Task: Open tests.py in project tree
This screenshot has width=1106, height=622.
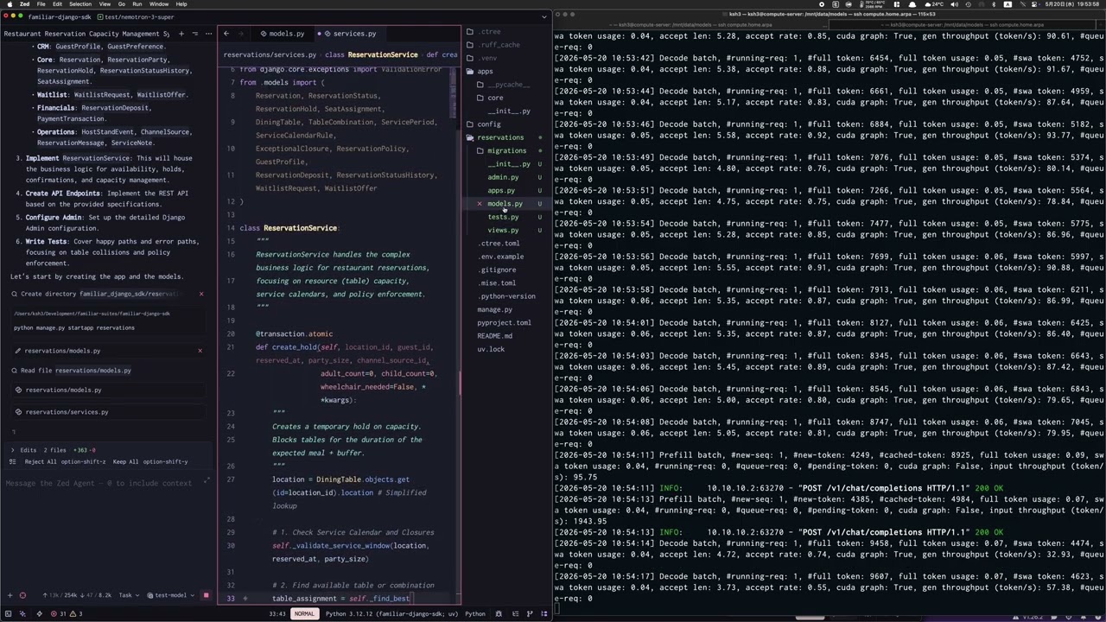Action: tap(503, 217)
